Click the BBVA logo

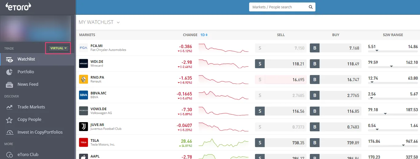coord(83,95)
